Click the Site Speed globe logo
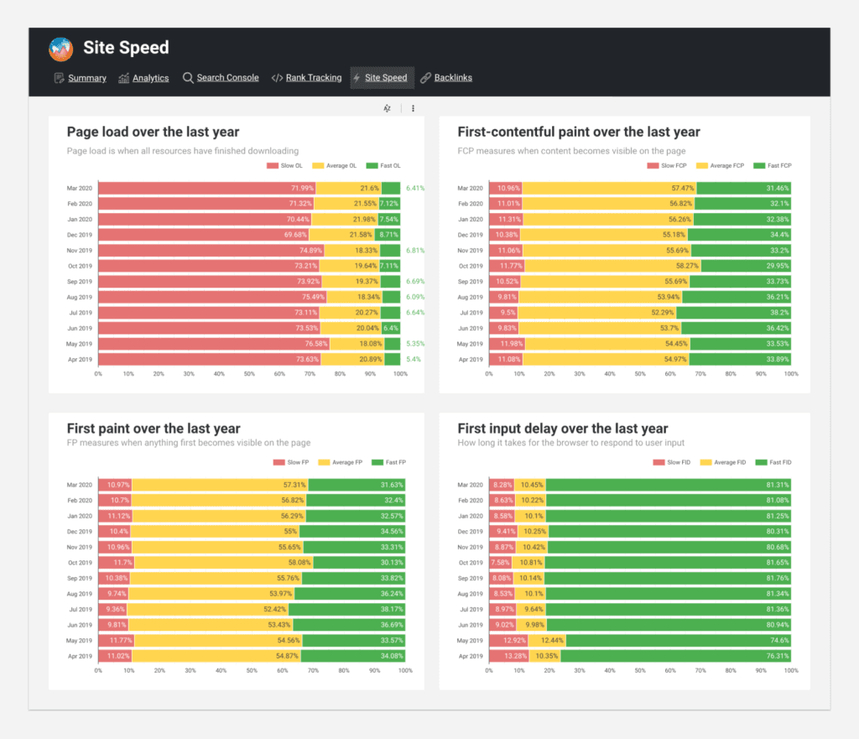 pyautogui.click(x=60, y=49)
